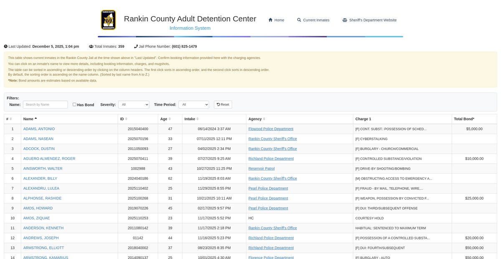
Task: Click Reservoir Patrol agency link
Action: tap(261, 169)
